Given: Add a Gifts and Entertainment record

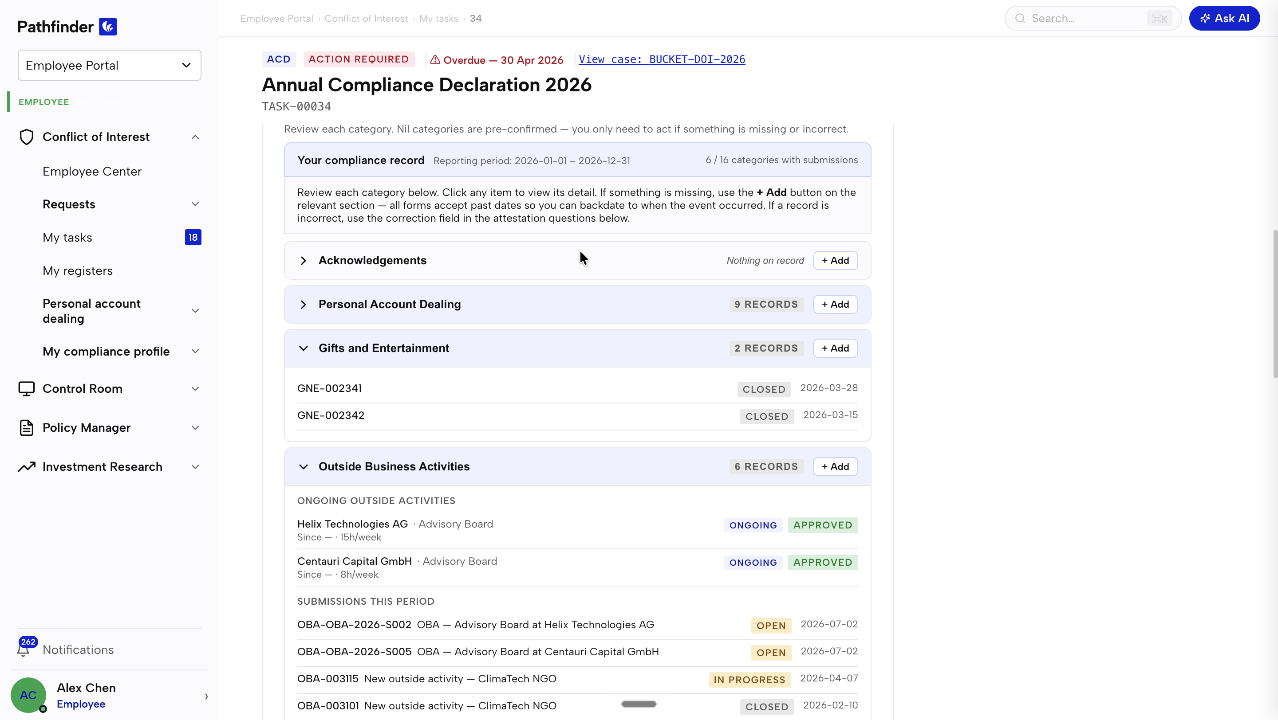Looking at the screenshot, I should pyautogui.click(x=836, y=348).
